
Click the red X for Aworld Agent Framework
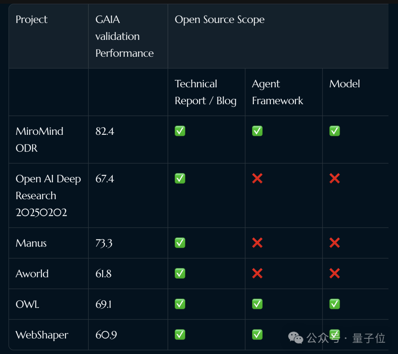(257, 273)
